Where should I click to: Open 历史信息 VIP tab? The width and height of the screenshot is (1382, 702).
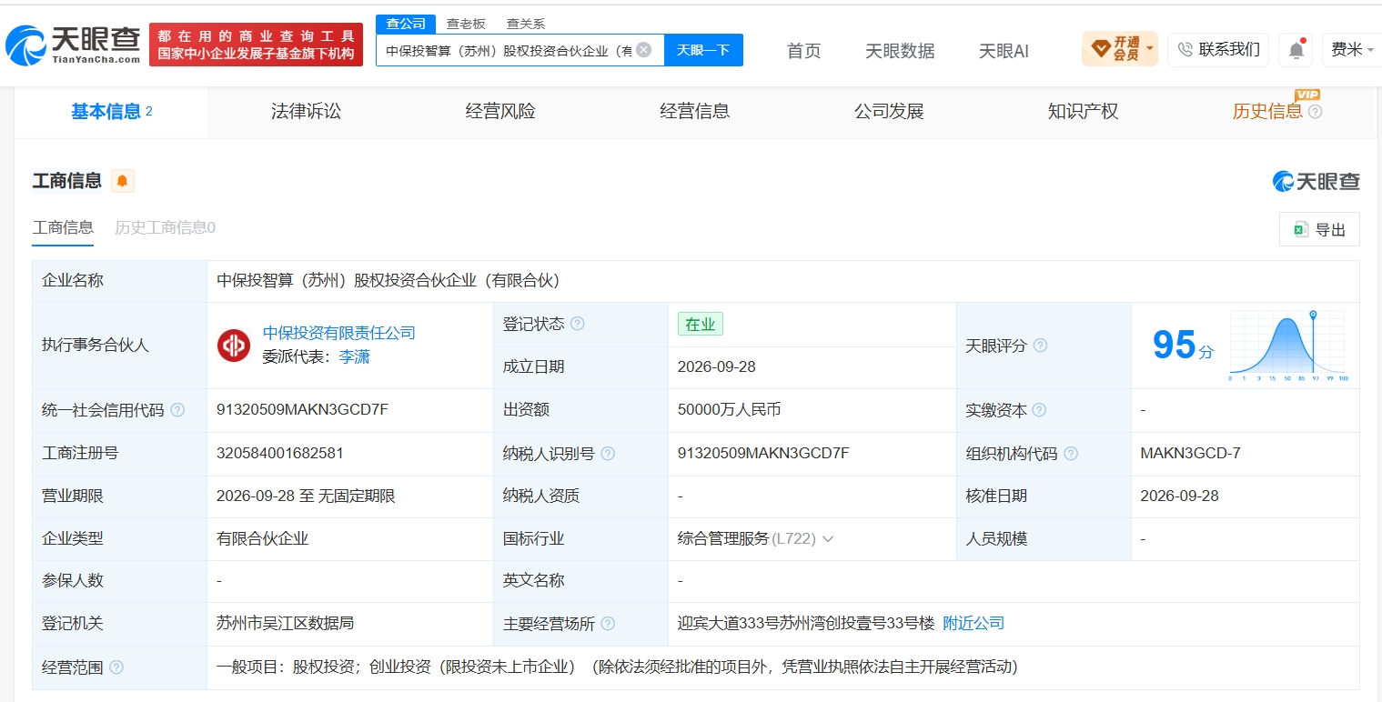point(1267,112)
